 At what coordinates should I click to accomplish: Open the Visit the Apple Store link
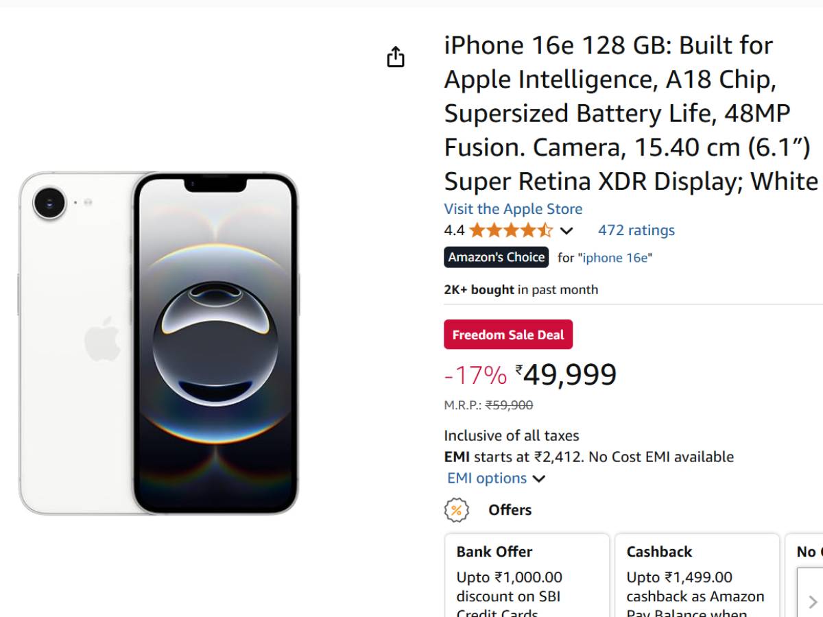click(513, 209)
